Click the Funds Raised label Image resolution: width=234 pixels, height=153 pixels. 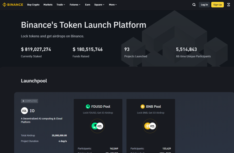tap(81, 56)
